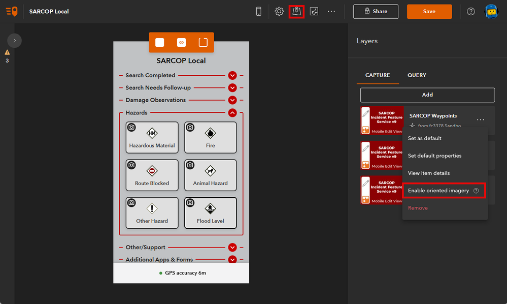This screenshot has width=507, height=304.
Task: Click camera icon on Fire button
Action: 190,127
